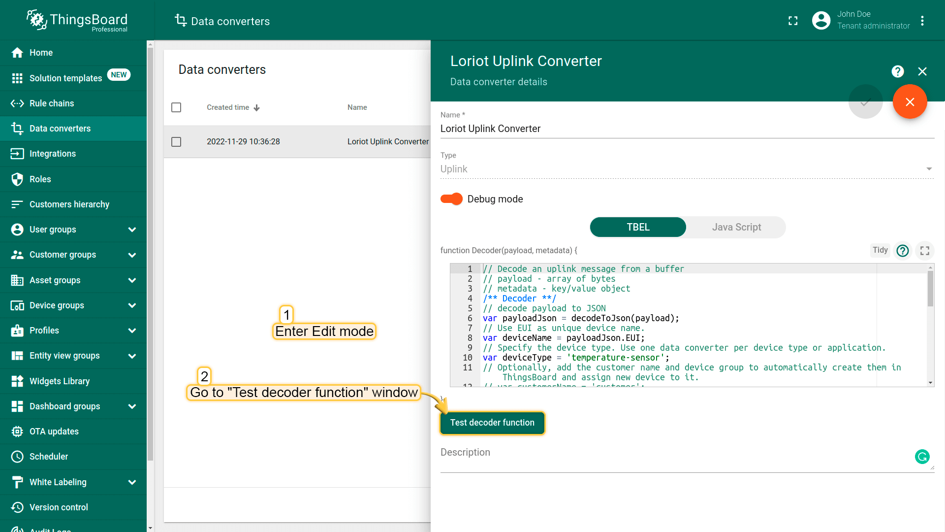Apply changes with the checkmark button
Viewport: 945px width, 532px height.
865,102
